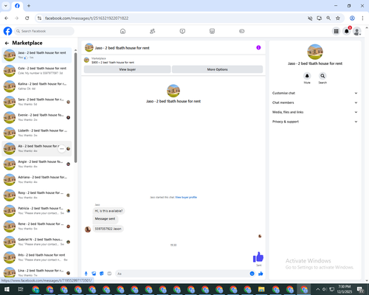Open the Windows notification center icon
The height and width of the screenshot is (295, 369).
pos(360,289)
